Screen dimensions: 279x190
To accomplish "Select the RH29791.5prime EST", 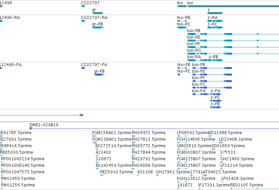I will 133,162.
